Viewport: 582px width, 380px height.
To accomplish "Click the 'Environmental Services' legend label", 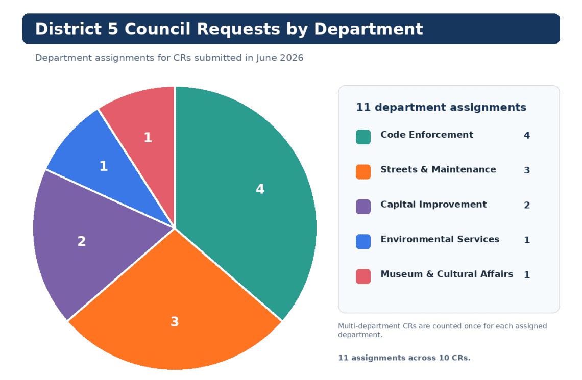I will 440,239.
